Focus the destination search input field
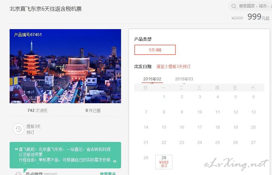Screen dimensions: 272x175 pyautogui.click(x=250, y=6)
